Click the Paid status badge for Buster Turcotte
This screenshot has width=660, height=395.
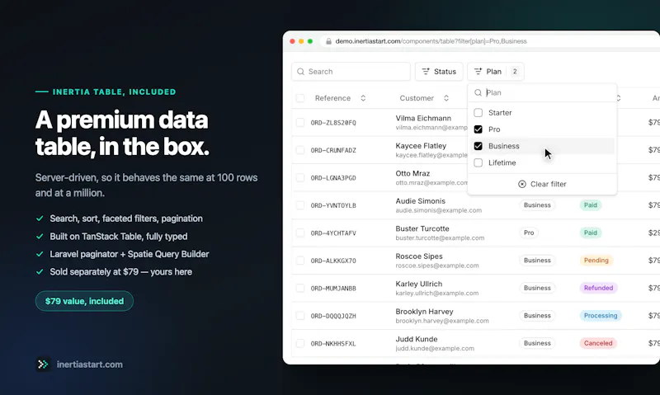[591, 233]
